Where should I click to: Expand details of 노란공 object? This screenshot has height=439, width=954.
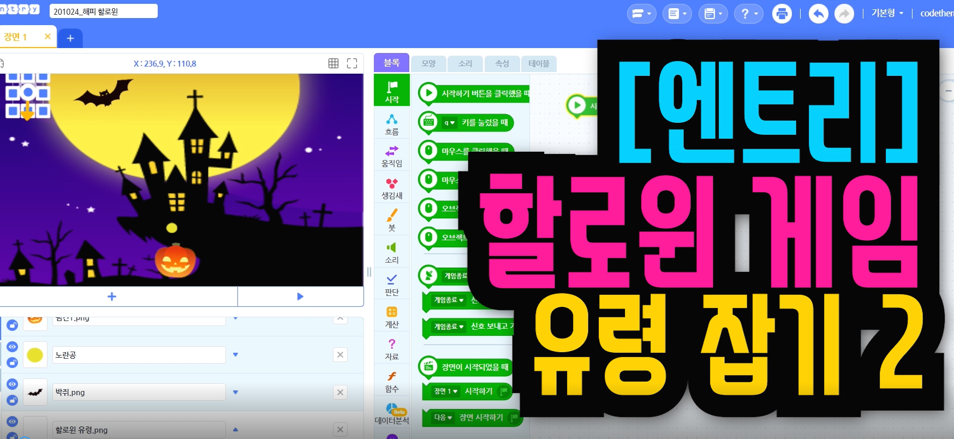point(236,355)
